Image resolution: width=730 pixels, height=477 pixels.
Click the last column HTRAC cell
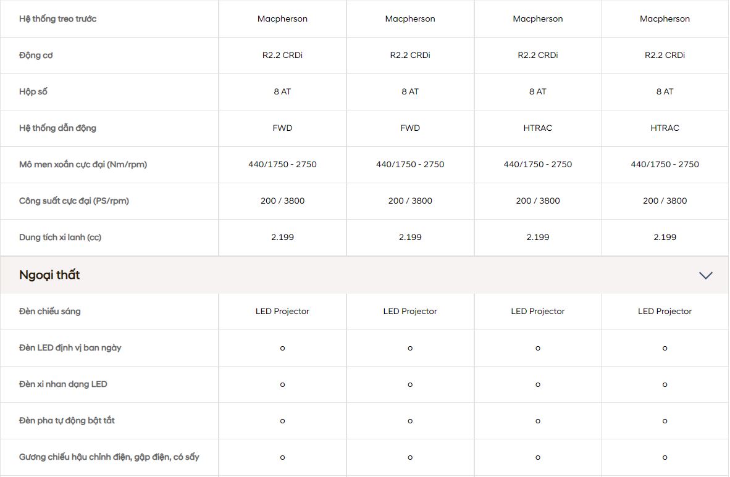click(665, 128)
